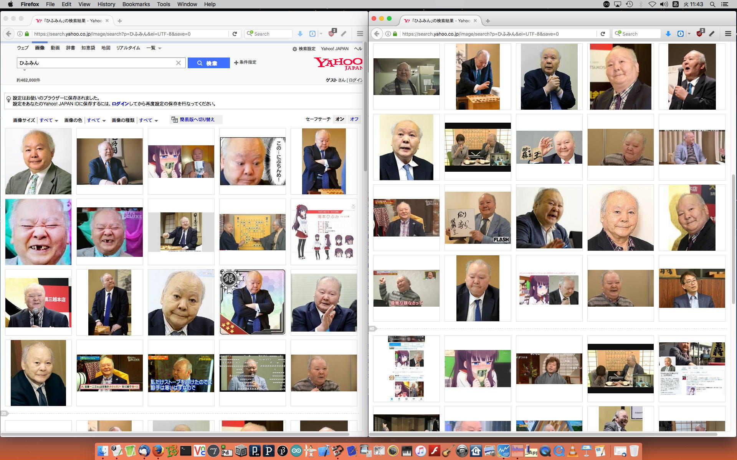
Task: Open a new tab in the right window
Action: point(488,21)
